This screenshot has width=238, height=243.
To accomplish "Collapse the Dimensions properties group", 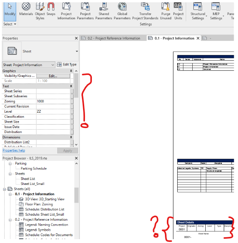I will pos(71,137).
